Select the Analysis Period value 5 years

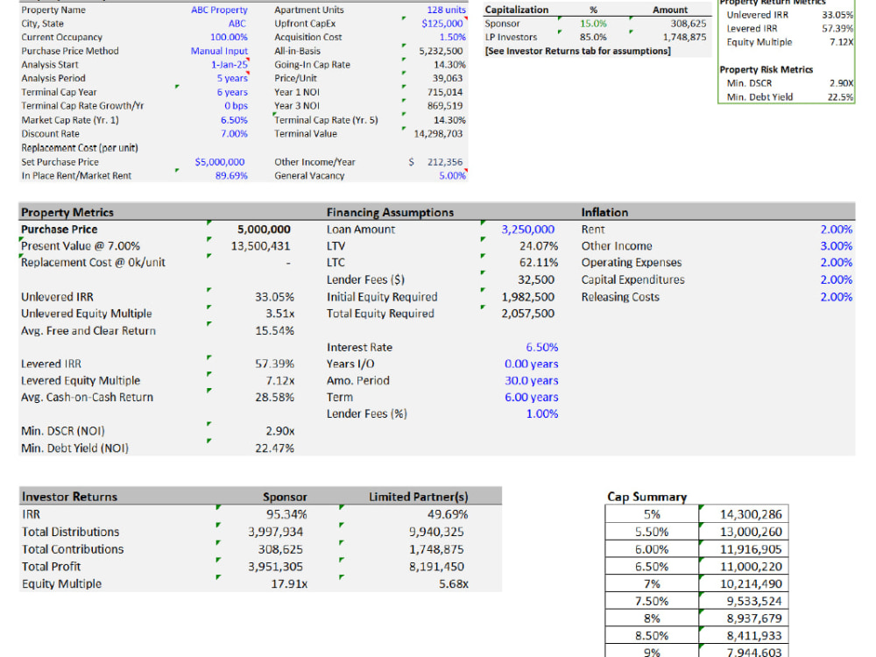(232, 78)
